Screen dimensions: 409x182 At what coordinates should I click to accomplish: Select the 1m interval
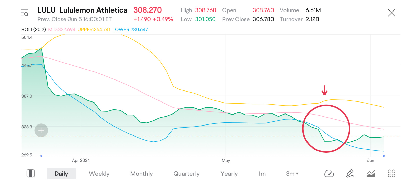tap(262, 174)
